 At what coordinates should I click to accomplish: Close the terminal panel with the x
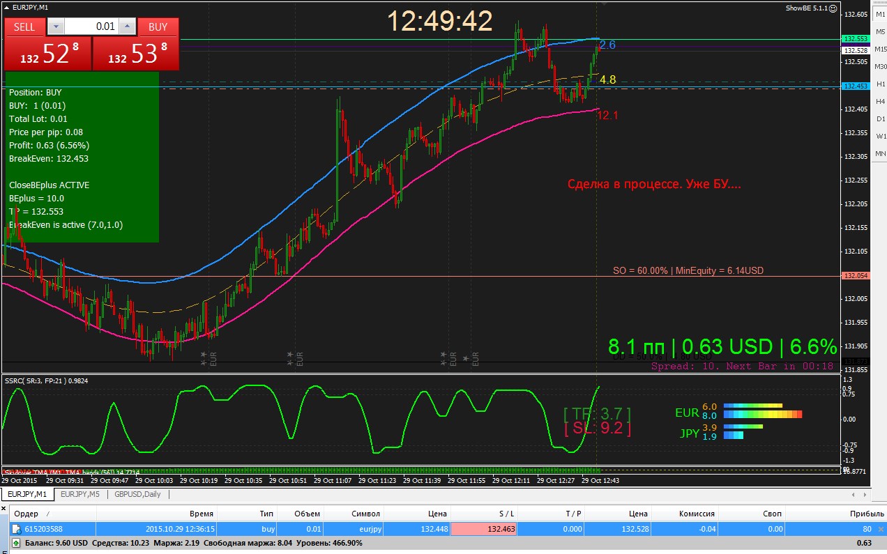(5, 510)
